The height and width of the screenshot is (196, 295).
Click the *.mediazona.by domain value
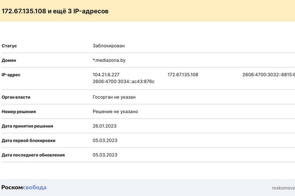111,60
